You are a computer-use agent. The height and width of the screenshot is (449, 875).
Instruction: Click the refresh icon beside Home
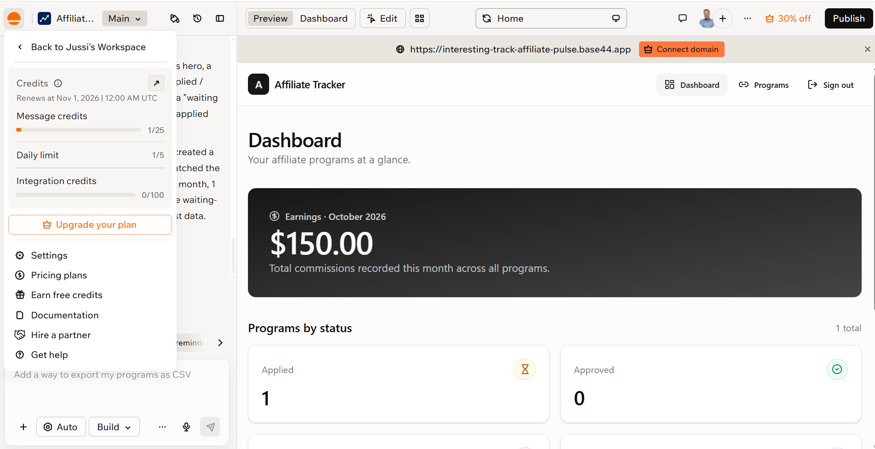point(487,18)
